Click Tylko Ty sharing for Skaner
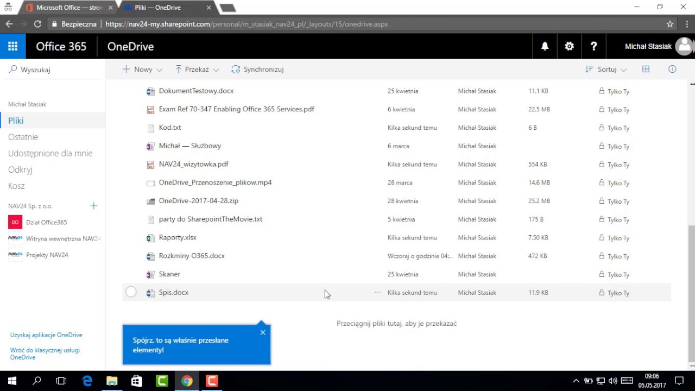The image size is (695, 391). pos(614,275)
